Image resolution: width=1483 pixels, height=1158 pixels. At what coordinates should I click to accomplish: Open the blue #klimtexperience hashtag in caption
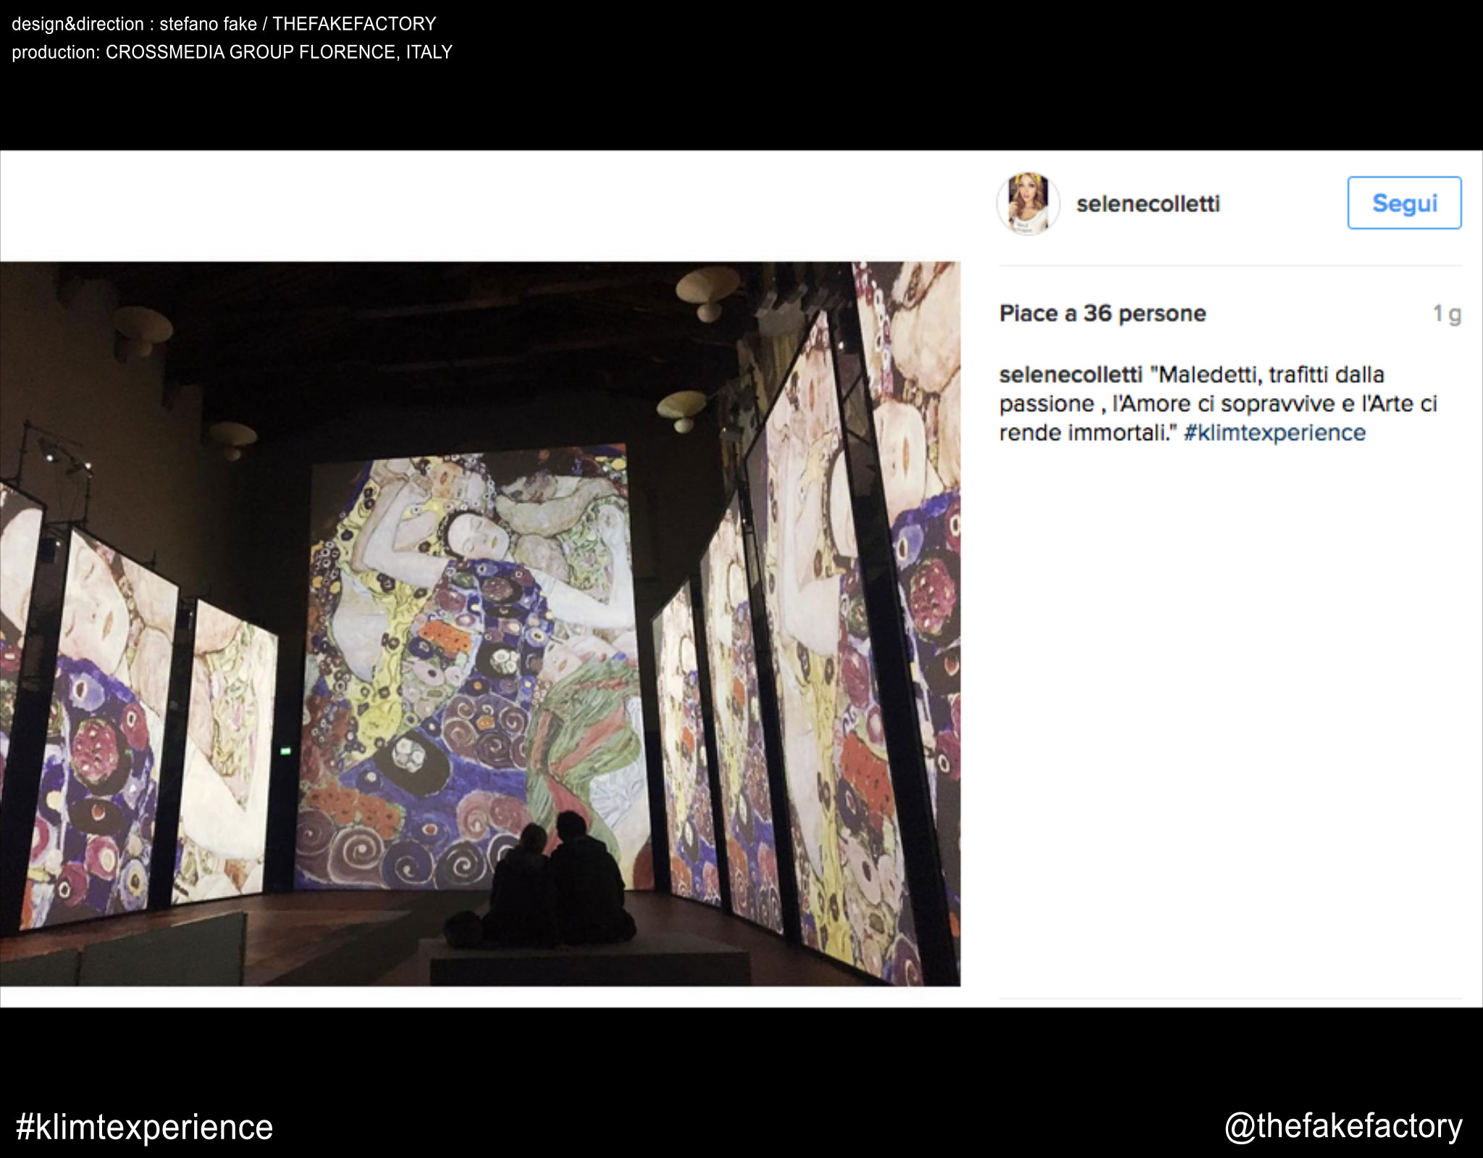[x=1274, y=433]
